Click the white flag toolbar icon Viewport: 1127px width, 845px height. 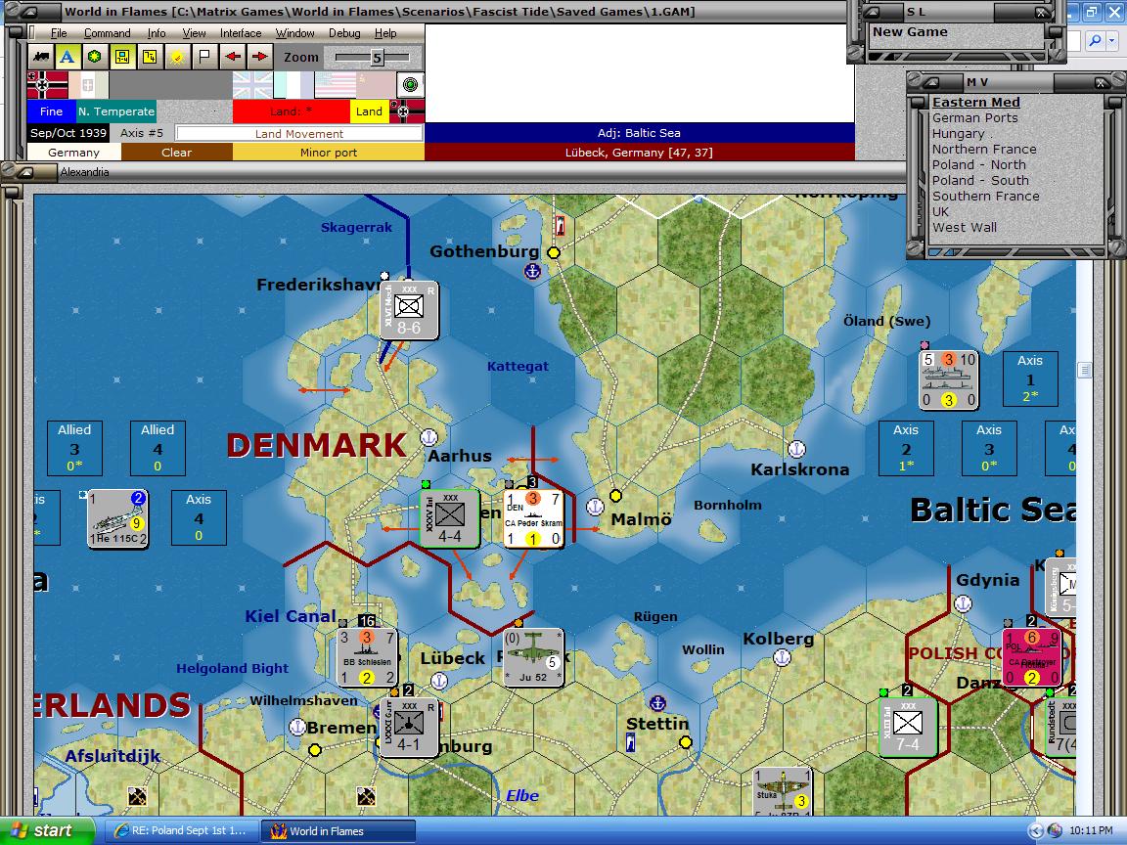[x=204, y=57]
